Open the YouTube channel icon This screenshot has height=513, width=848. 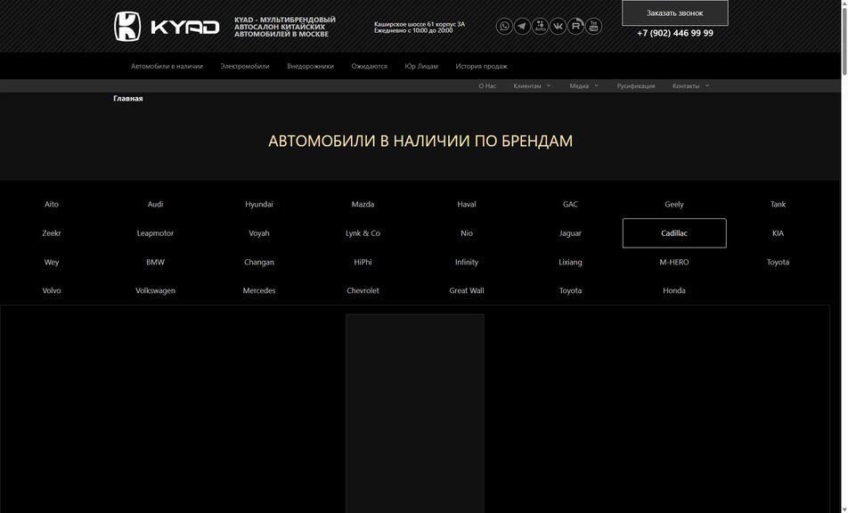pos(593,26)
